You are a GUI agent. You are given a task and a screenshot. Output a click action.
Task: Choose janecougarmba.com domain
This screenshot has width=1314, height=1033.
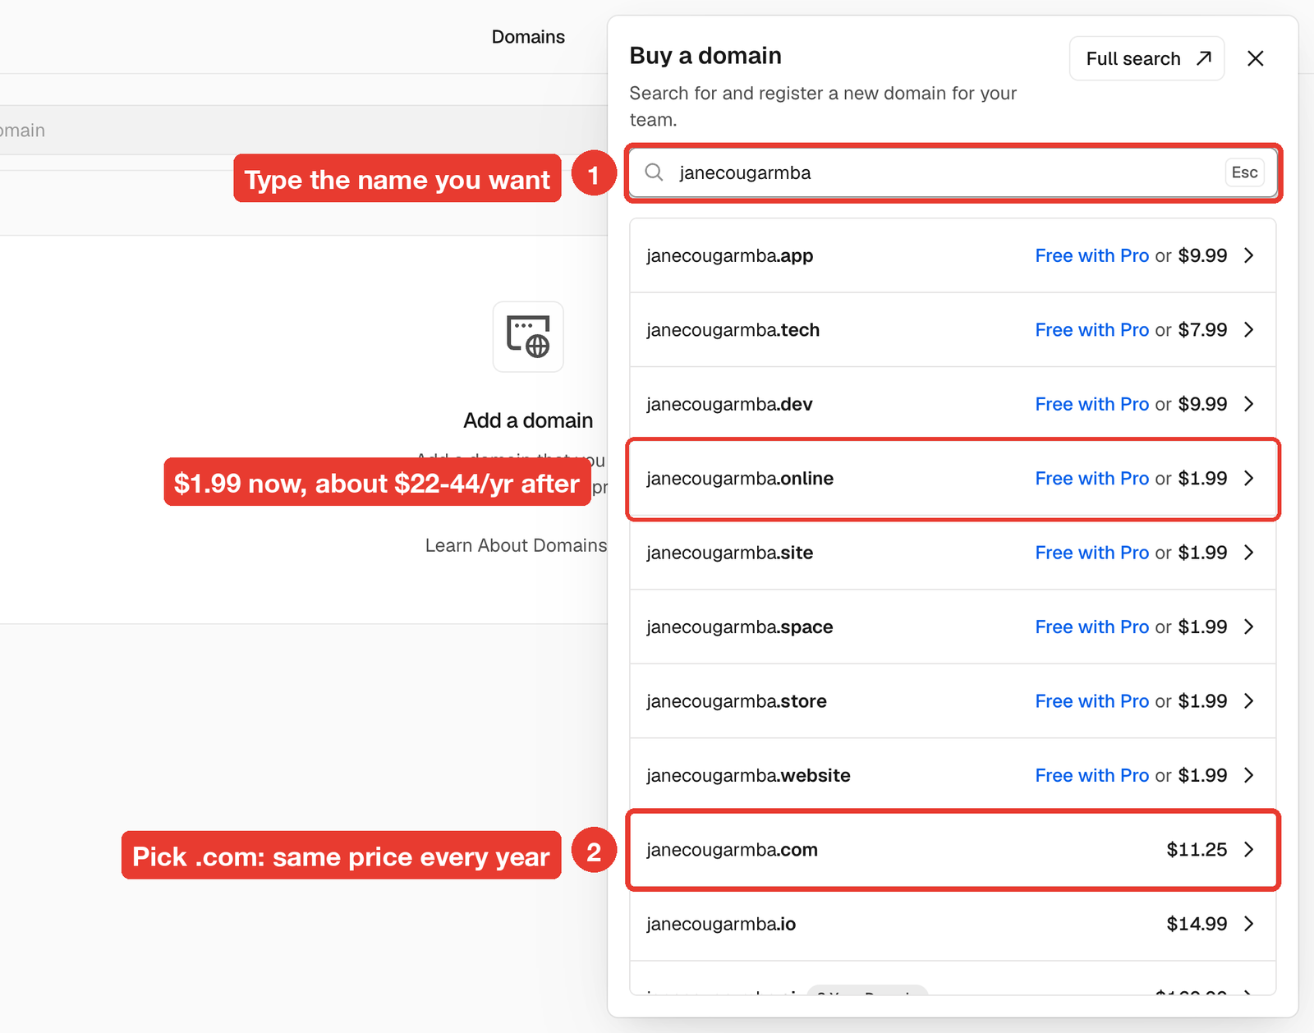[x=953, y=850]
